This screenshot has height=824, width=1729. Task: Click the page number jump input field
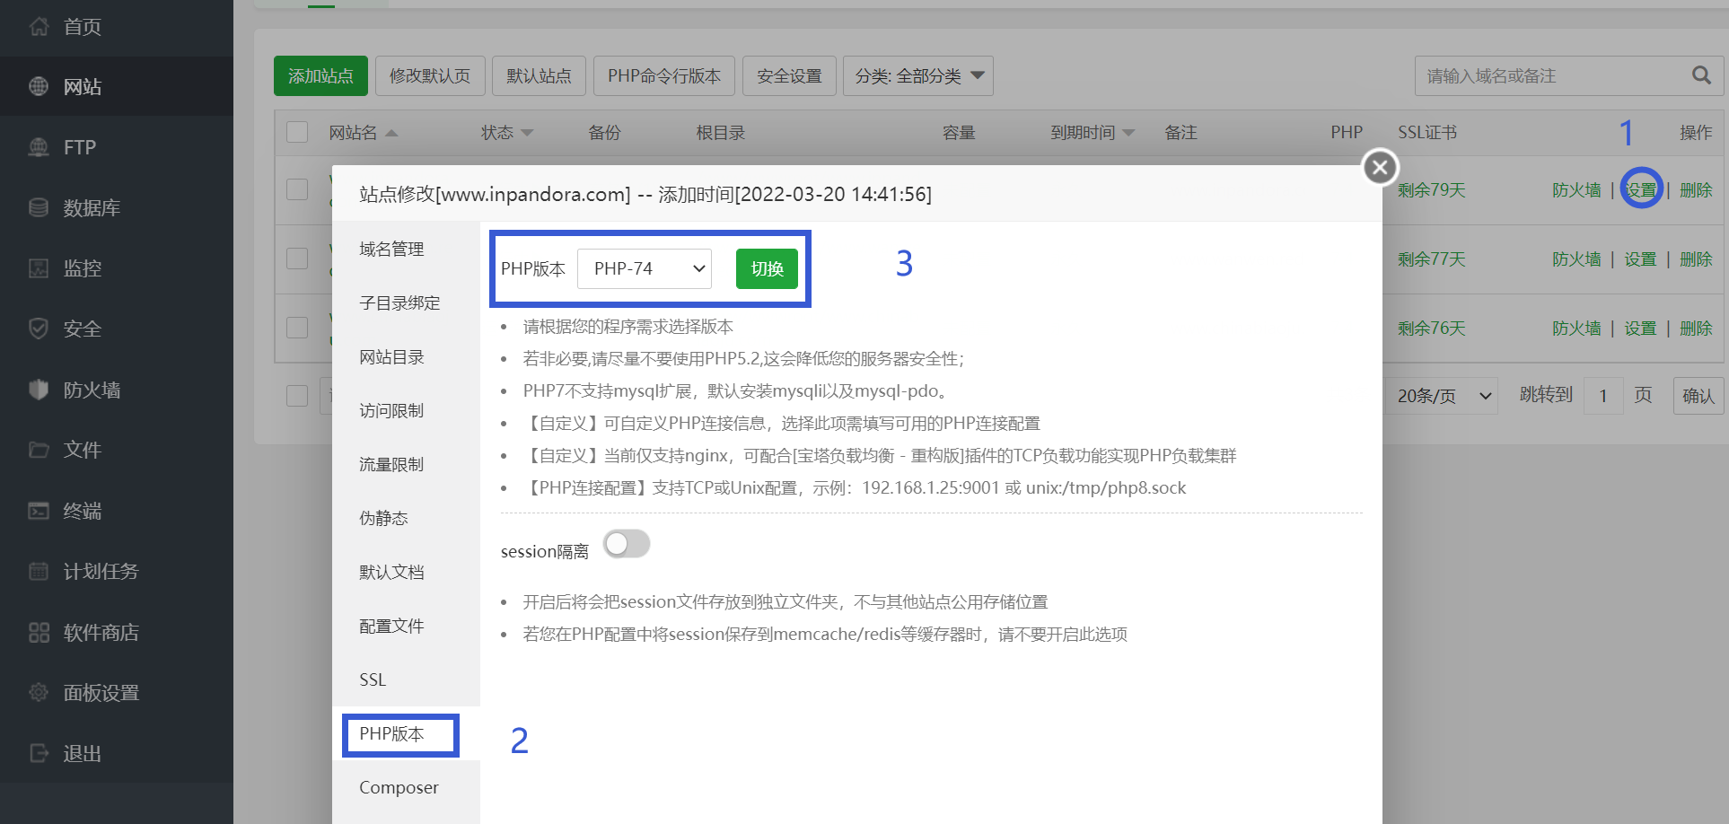tap(1602, 395)
